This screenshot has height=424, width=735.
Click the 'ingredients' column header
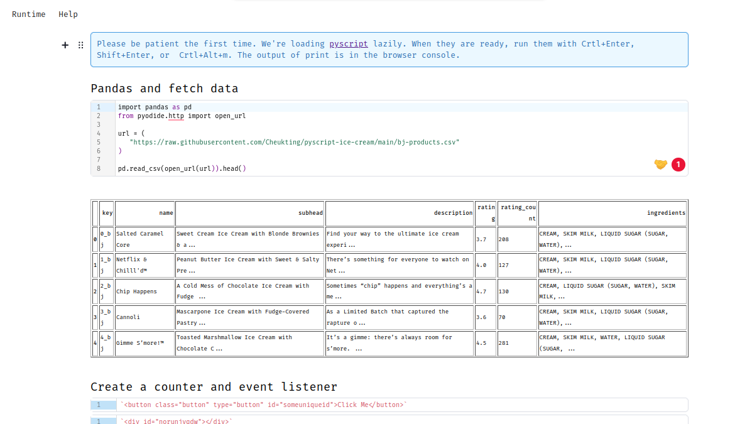pyautogui.click(x=612, y=213)
